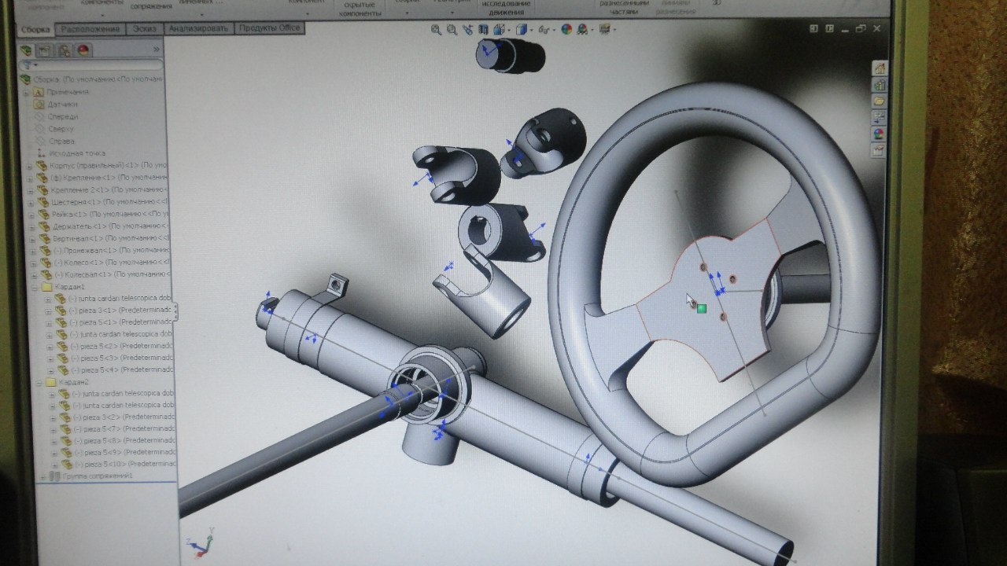Open the DisplayManager sphere tab
1007x566 pixels.
click(x=82, y=50)
